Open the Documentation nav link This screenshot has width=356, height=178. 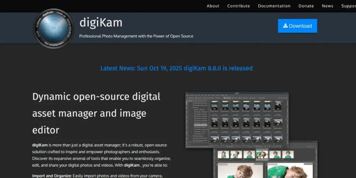tap(274, 6)
